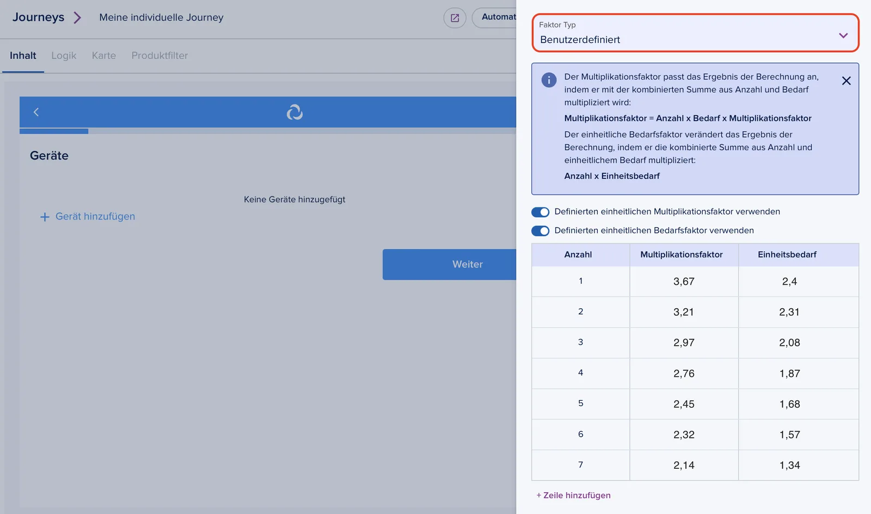871x514 pixels.
Task: Edit Einheitsbedarf value 1,57
Action: coord(789,435)
